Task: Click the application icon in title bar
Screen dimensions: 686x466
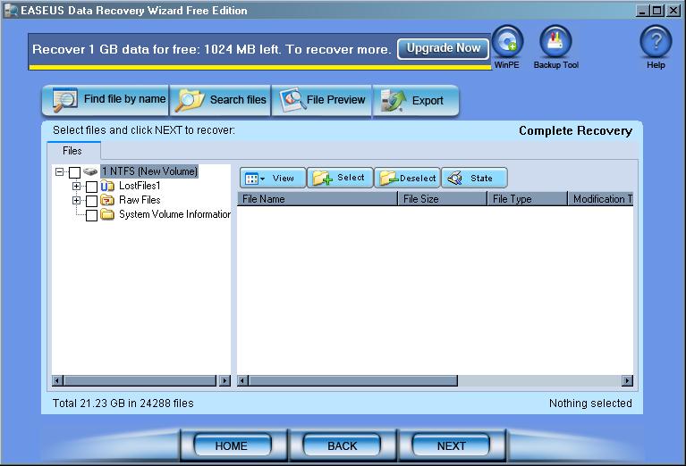Action: pyautogui.click(x=11, y=11)
